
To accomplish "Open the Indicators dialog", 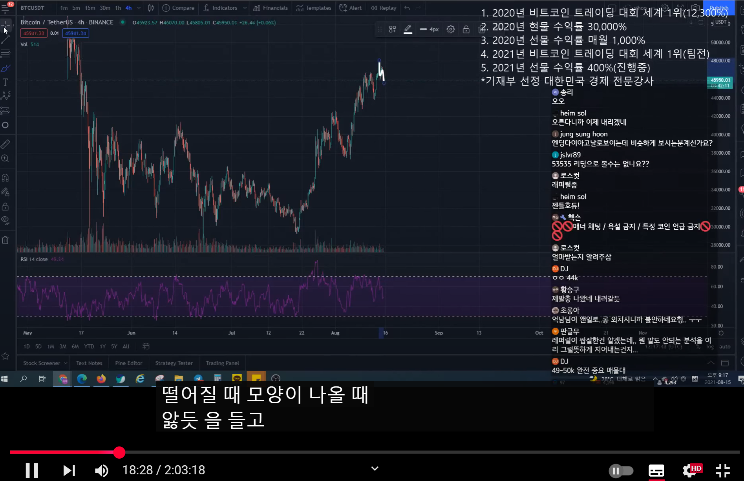I will [x=220, y=8].
